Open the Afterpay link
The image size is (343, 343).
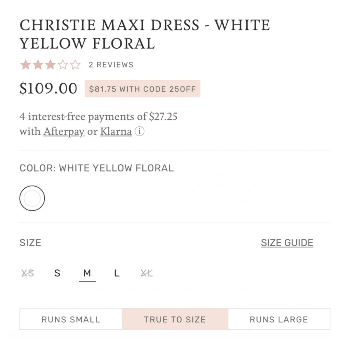64,132
